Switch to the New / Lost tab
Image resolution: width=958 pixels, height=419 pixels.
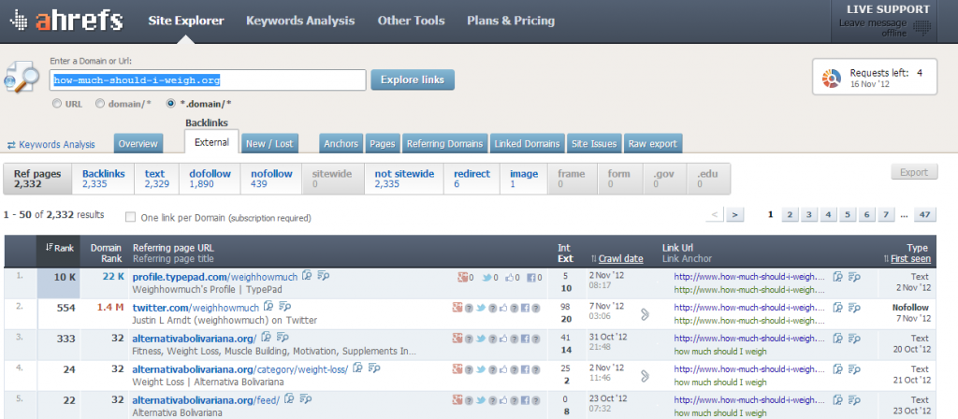point(269,143)
